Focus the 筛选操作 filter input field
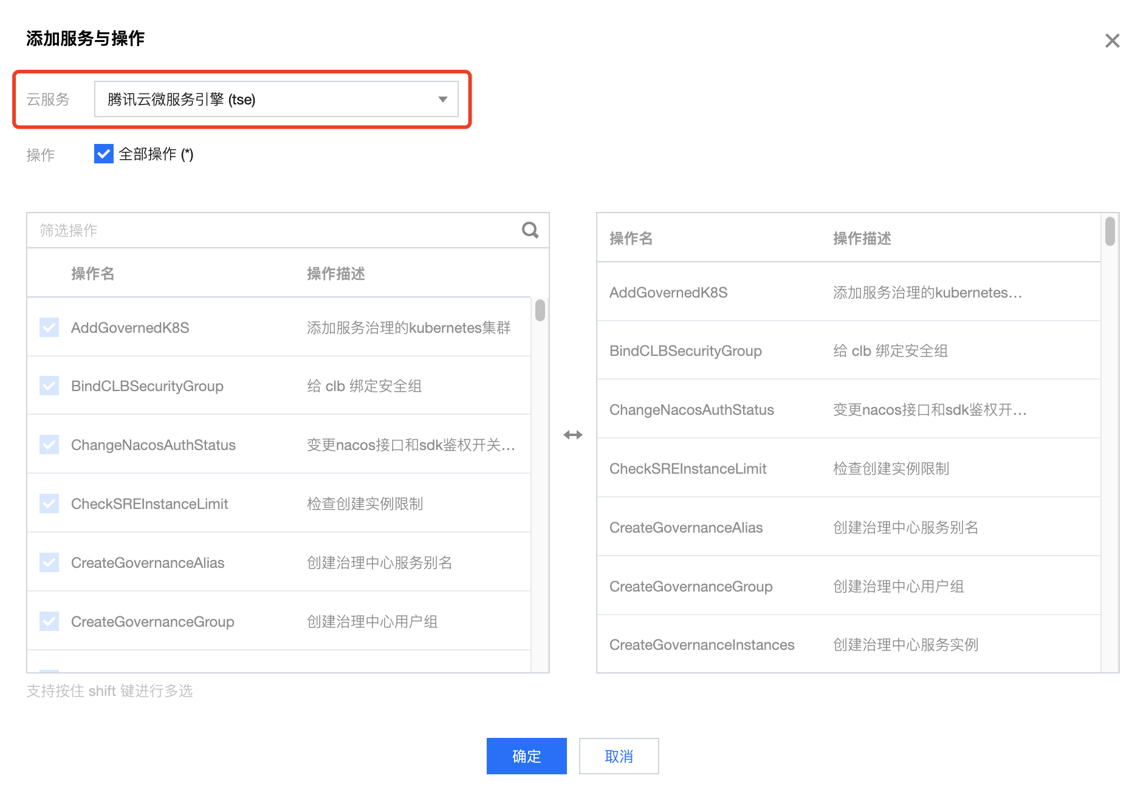The height and width of the screenshot is (798, 1146). (x=273, y=230)
